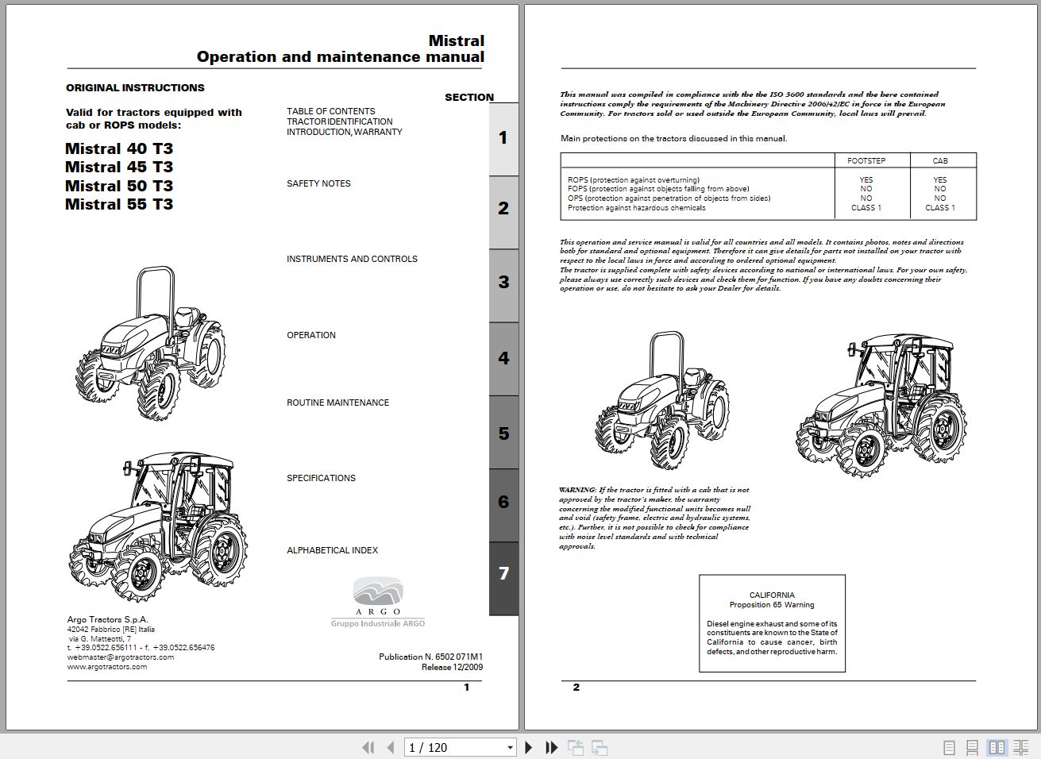This screenshot has width=1041, height=759.
Task: Open the page number dropdown arrow
Action: pos(510,748)
